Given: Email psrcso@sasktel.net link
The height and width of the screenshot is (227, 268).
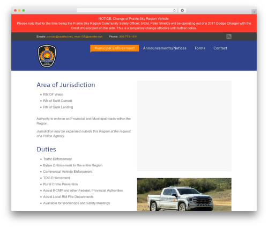Looking at the screenshot, I should tap(59, 36).
